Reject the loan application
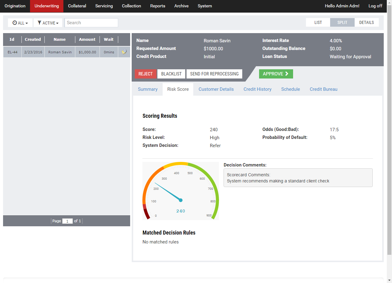 [x=145, y=74]
